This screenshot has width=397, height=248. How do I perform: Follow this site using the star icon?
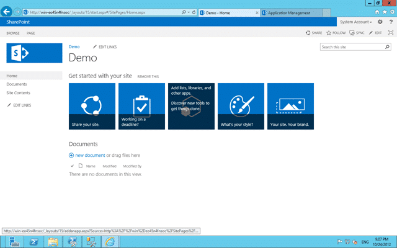pyautogui.click(x=329, y=33)
